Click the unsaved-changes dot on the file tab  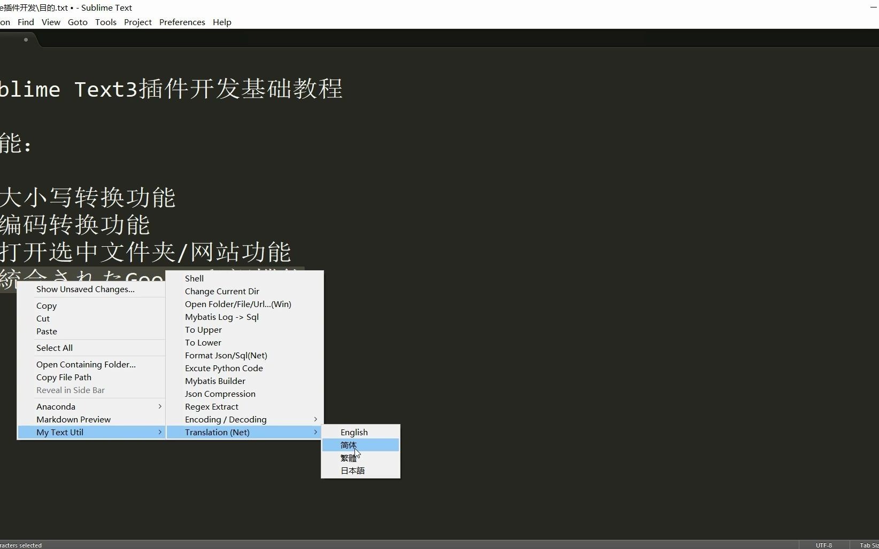[x=26, y=40]
